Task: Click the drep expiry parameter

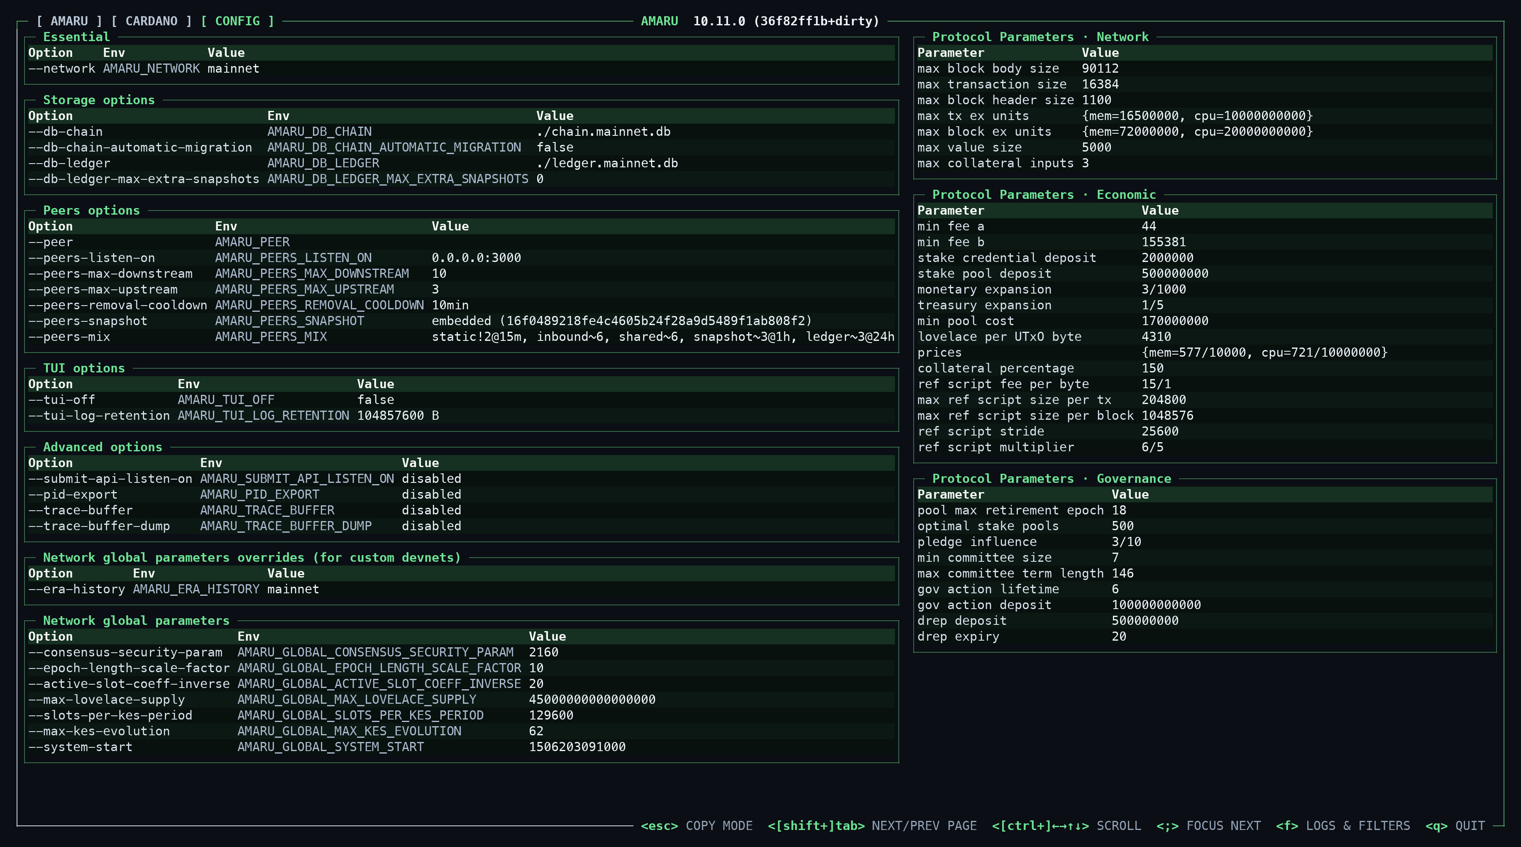Action: pyautogui.click(x=958, y=637)
